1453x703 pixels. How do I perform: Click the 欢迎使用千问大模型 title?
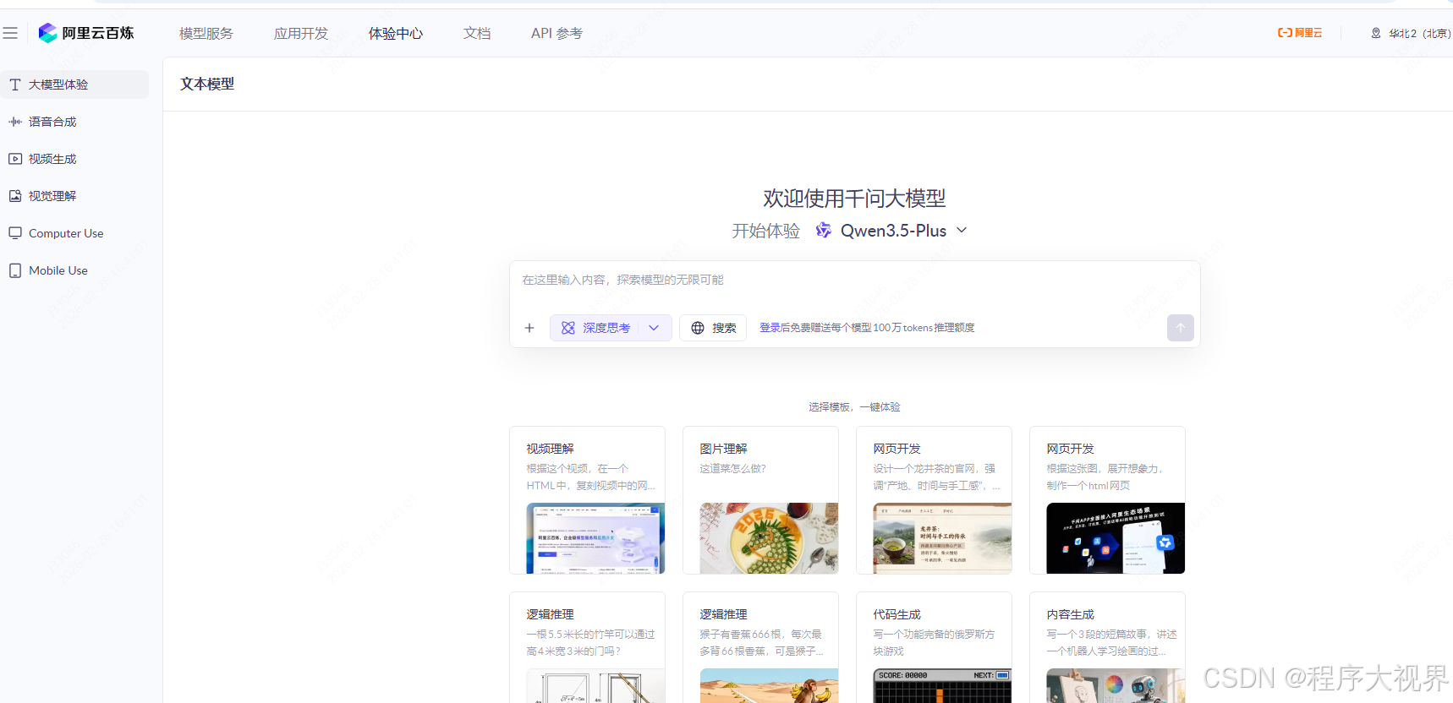pos(854,199)
